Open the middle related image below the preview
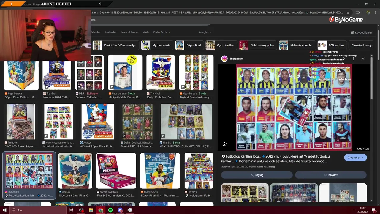 [x=294, y=193]
